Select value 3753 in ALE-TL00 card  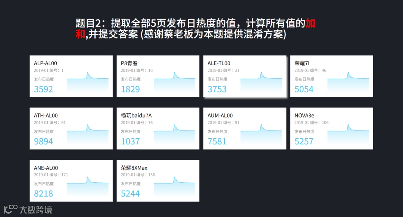[x=217, y=89]
